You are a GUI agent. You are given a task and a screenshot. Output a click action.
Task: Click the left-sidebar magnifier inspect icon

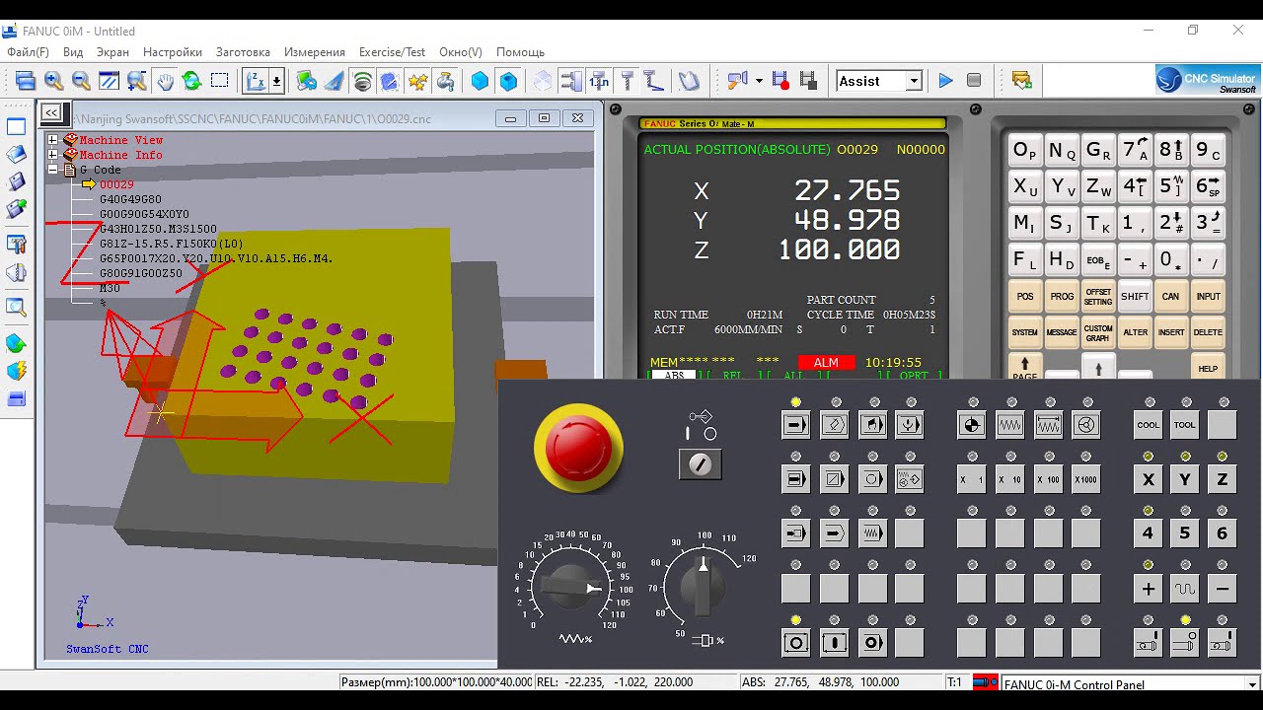coord(17,307)
